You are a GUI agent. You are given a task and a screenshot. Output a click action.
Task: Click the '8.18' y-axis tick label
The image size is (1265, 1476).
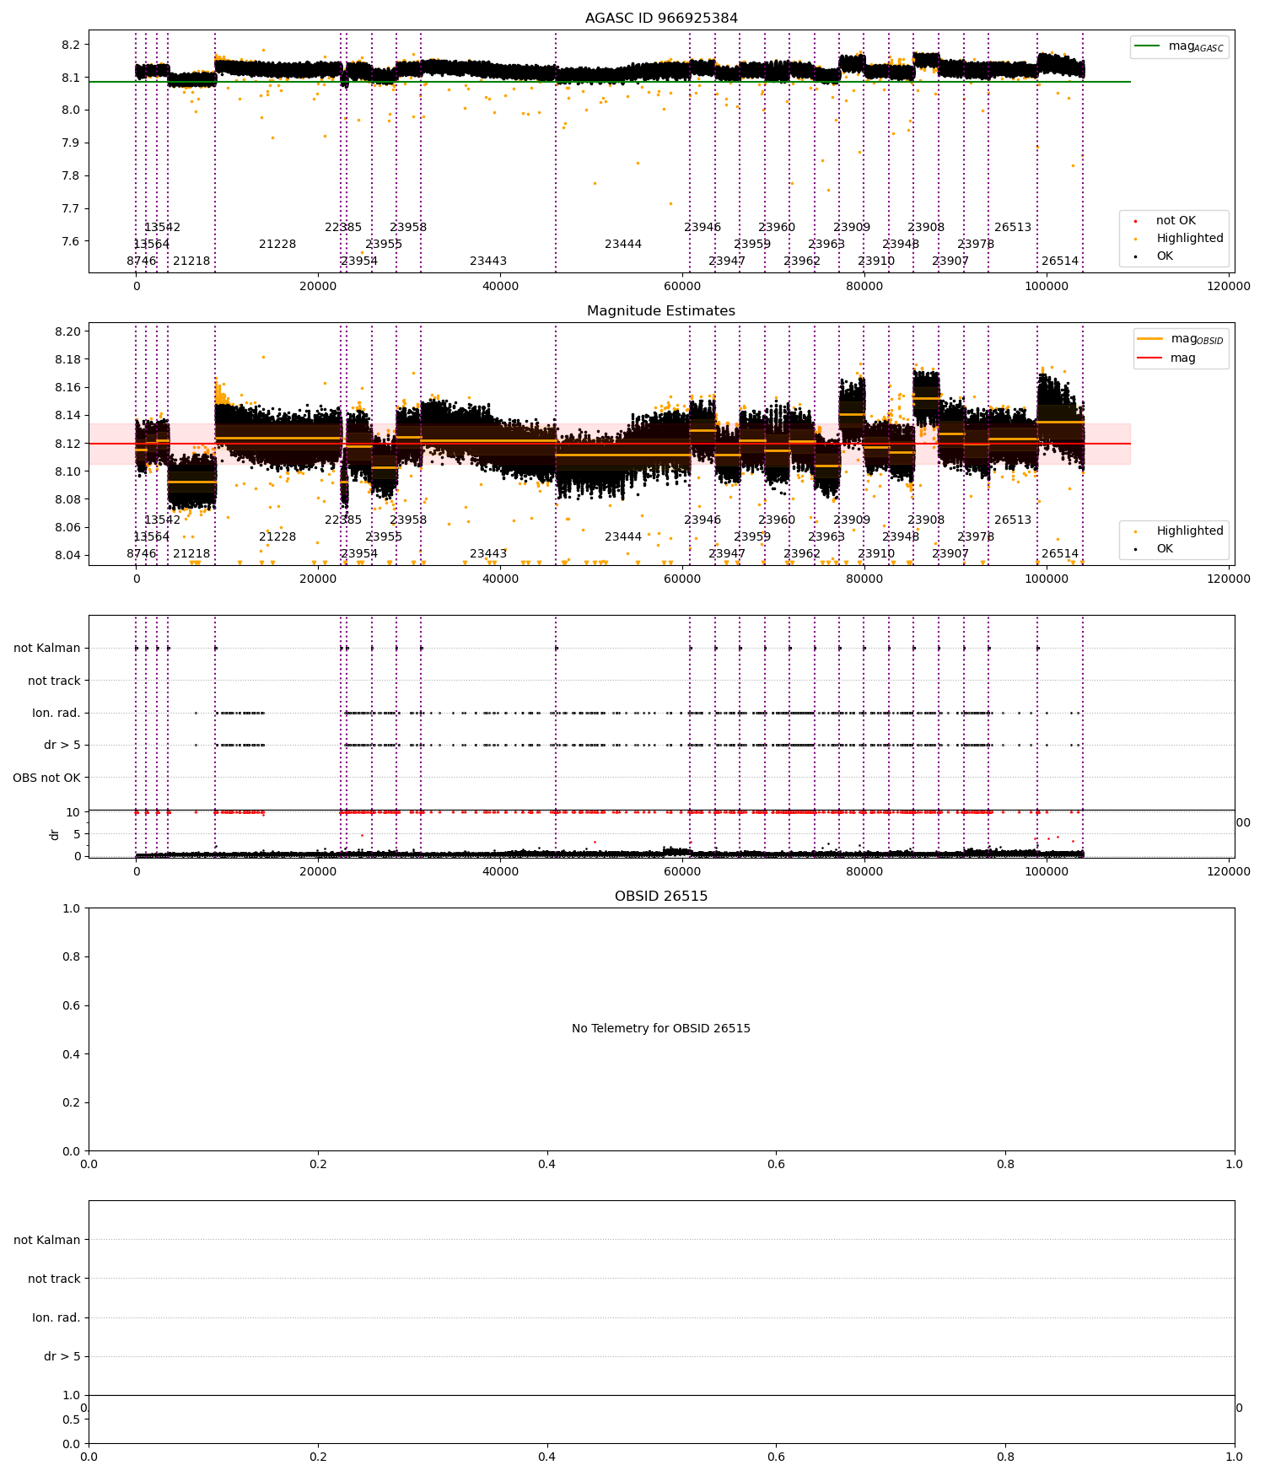69,359
